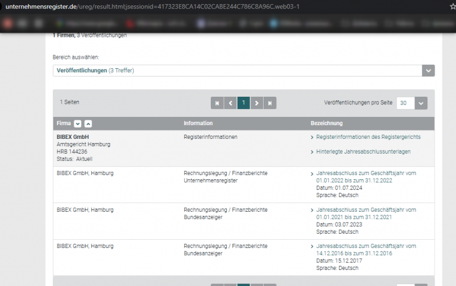Click the 30 per page value field
The width and height of the screenshot is (456, 286).
click(406, 103)
